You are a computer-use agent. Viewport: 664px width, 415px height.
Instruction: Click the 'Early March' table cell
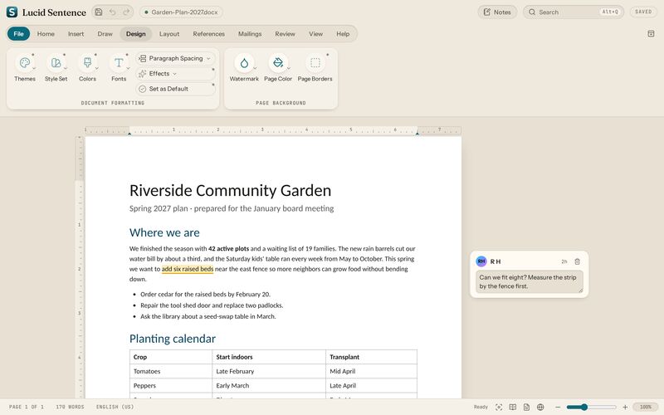[269, 386]
